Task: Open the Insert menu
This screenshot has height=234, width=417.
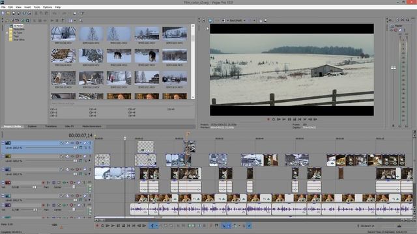Action: click(27, 7)
